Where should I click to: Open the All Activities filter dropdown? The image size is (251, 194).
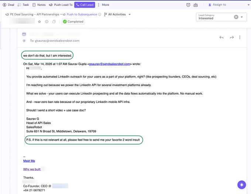[x=117, y=14]
